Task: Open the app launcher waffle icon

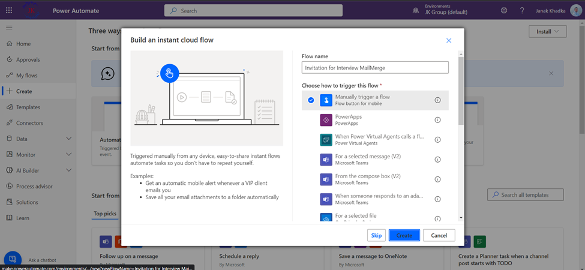Action: point(9,10)
